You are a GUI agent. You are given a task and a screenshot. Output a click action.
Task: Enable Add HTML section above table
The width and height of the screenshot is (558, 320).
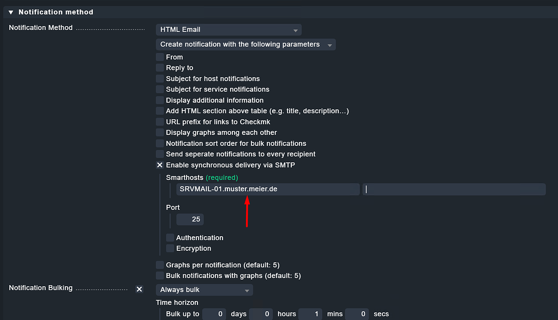159,111
